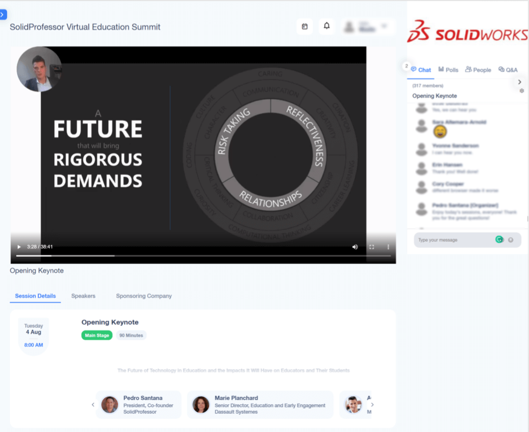Play the Opening Keynote video
Screen dimensions: 529x432
(19, 247)
